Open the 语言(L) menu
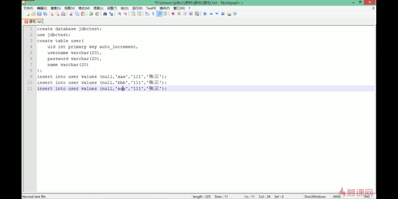398x199 pixels. [98, 8]
